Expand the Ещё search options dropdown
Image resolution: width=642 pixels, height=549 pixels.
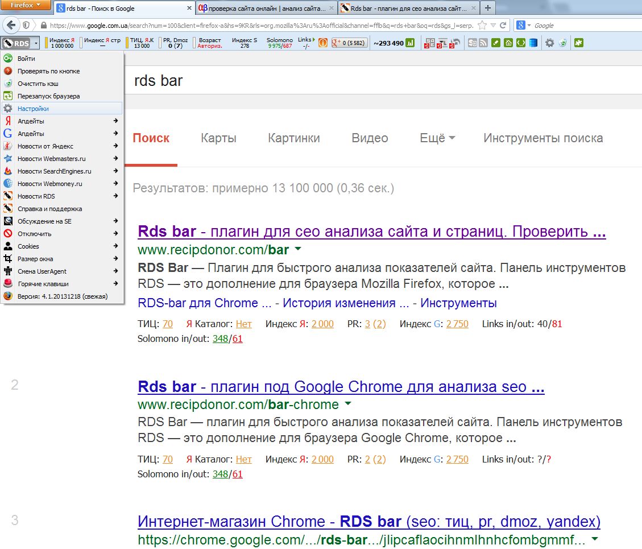tap(437, 138)
